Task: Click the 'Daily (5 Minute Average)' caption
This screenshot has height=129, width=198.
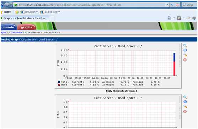Action: [x=121, y=91]
